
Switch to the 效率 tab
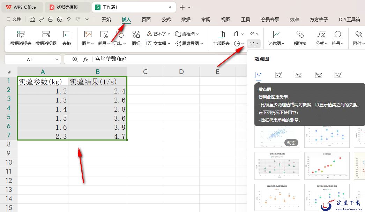coord(295,20)
